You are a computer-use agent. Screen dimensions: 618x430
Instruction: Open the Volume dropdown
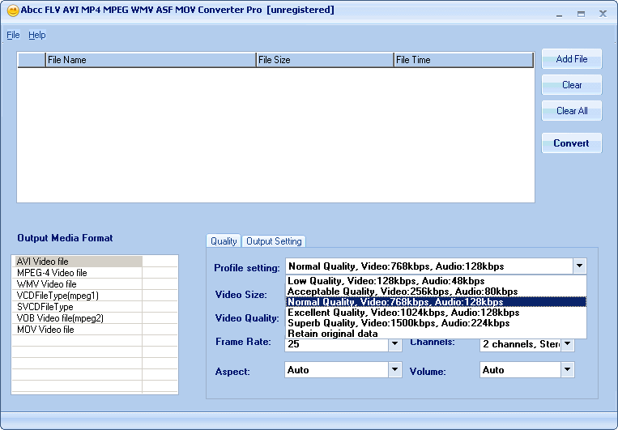click(568, 370)
